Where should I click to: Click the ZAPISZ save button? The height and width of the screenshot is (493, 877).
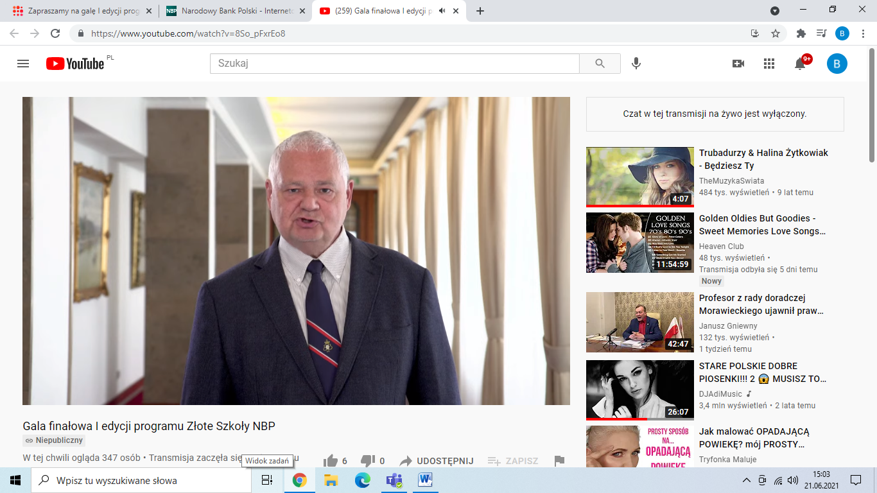[x=513, y=461]
